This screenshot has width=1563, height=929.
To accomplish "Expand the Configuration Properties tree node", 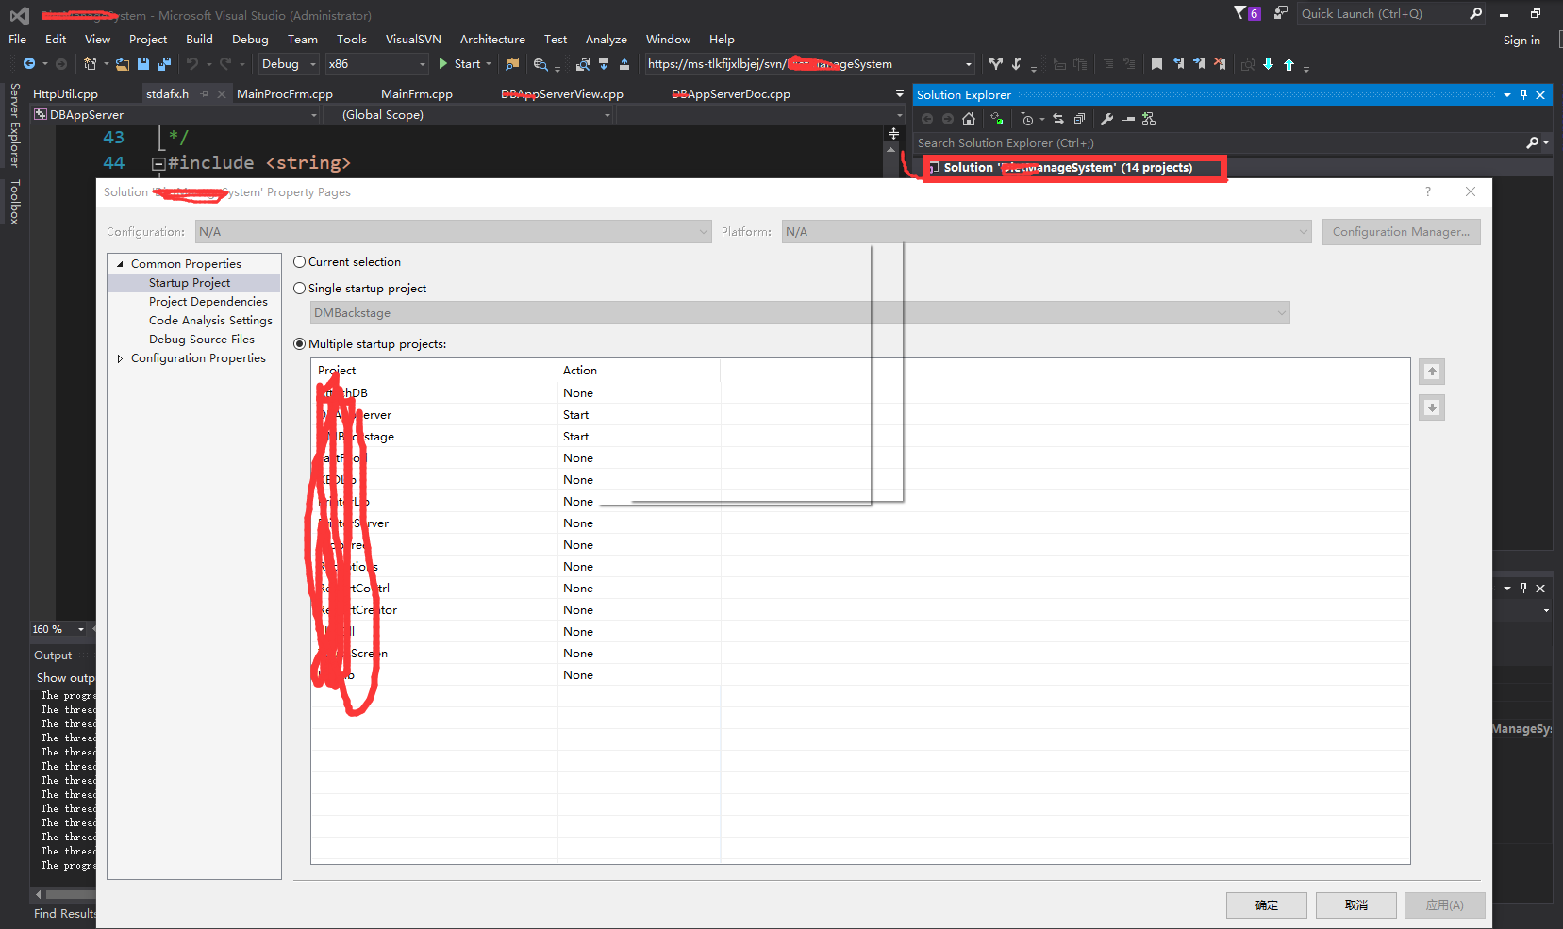I will 120,358.
